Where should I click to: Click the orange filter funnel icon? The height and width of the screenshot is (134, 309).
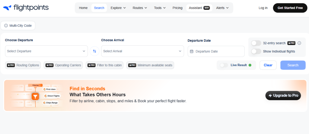(x=35, y=97)
